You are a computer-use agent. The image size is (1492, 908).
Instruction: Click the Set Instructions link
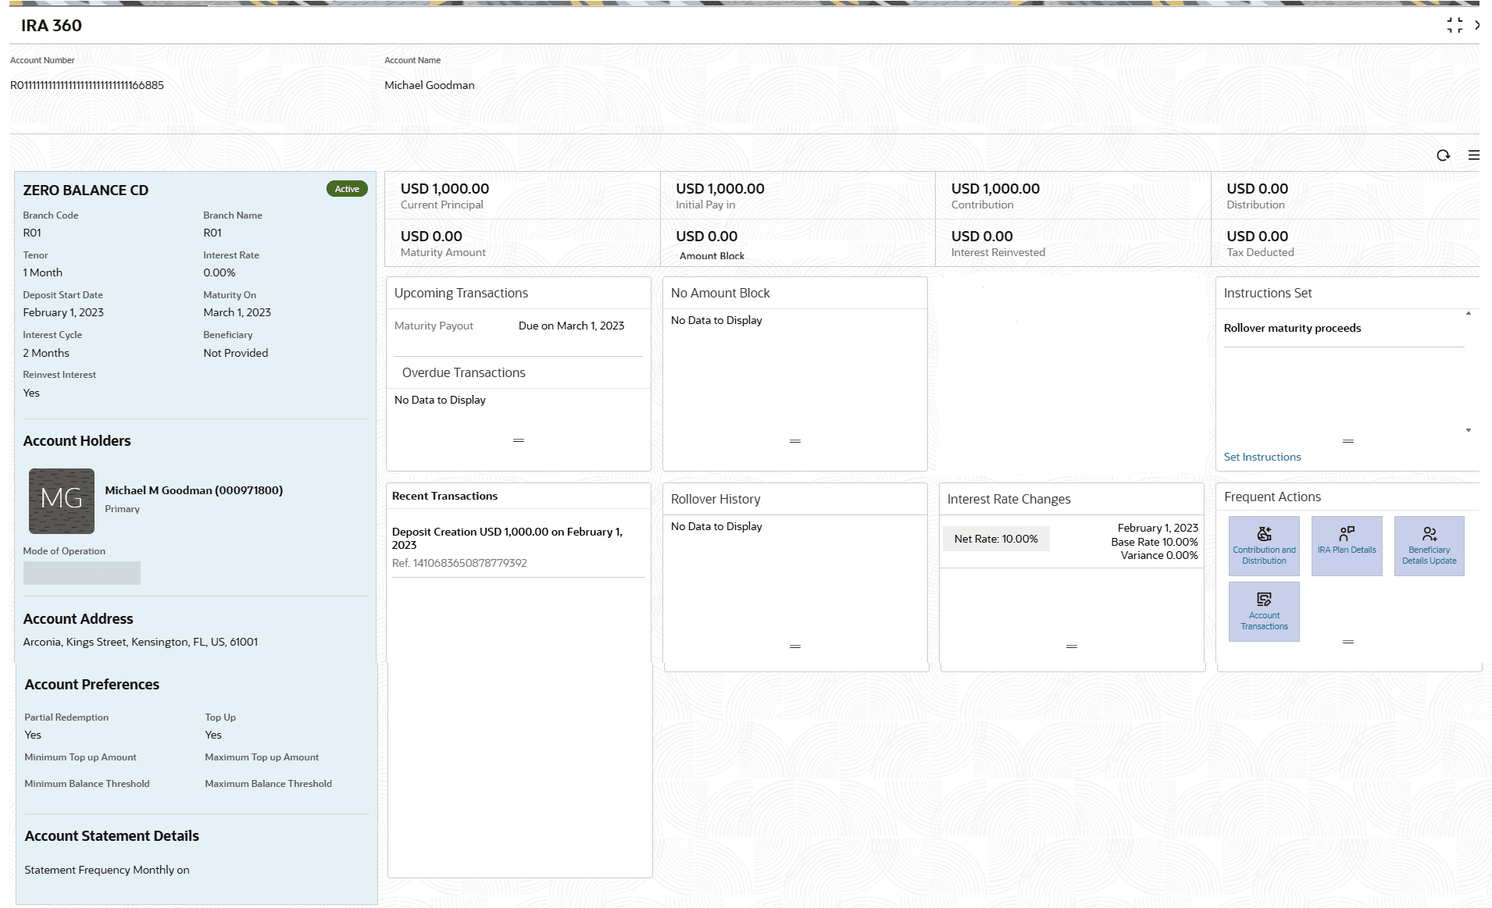point(1262,457)
